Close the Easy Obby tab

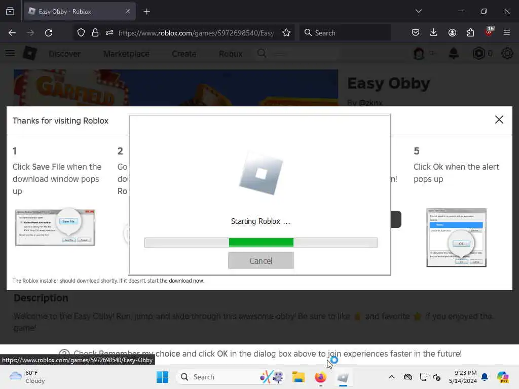(128, 11)
